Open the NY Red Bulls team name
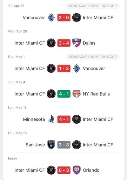The width and height of the screenshot is (127, 180). click(96, 94)
